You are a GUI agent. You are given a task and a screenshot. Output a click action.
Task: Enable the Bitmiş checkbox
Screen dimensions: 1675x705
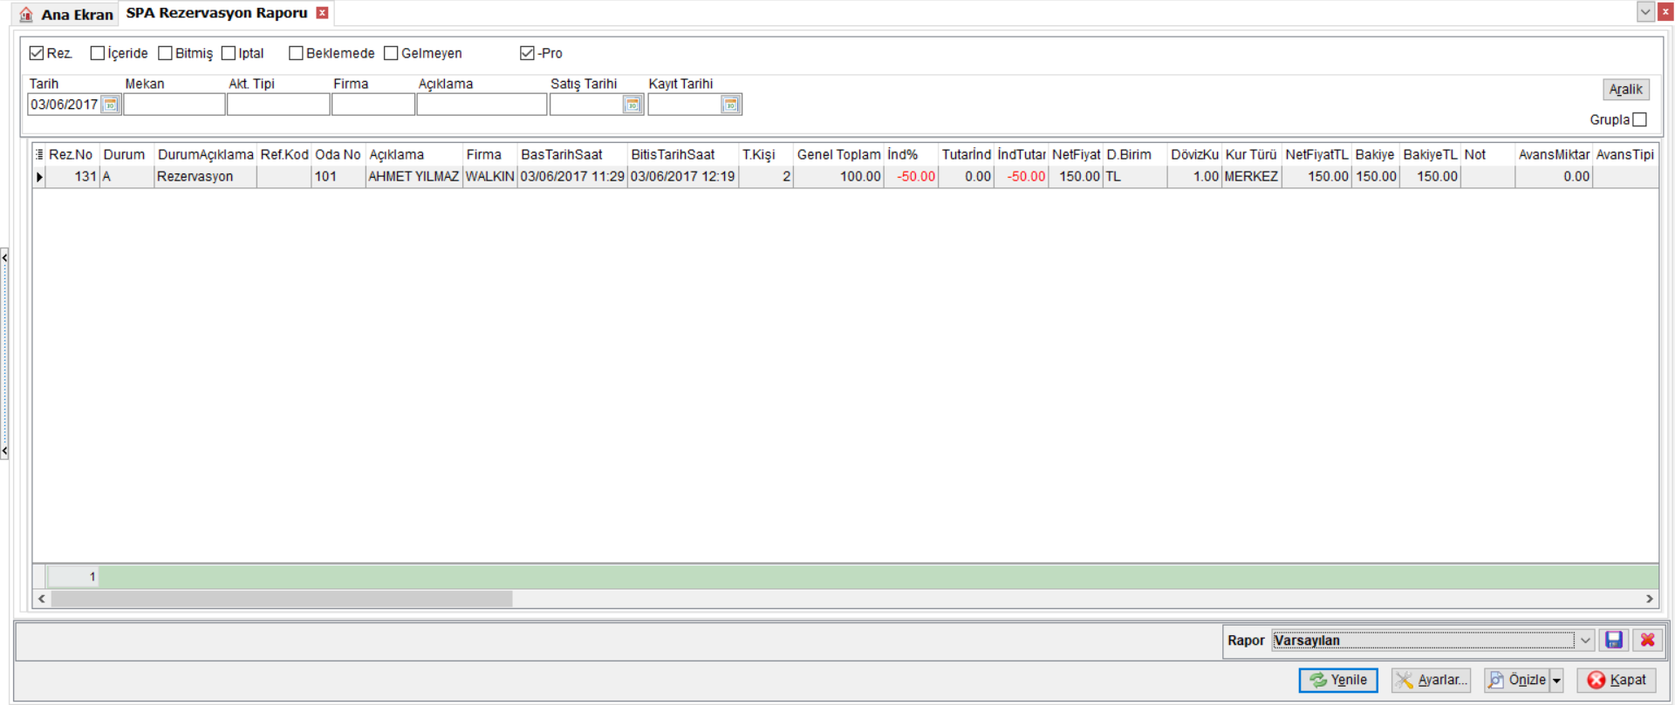coord(165,53)
